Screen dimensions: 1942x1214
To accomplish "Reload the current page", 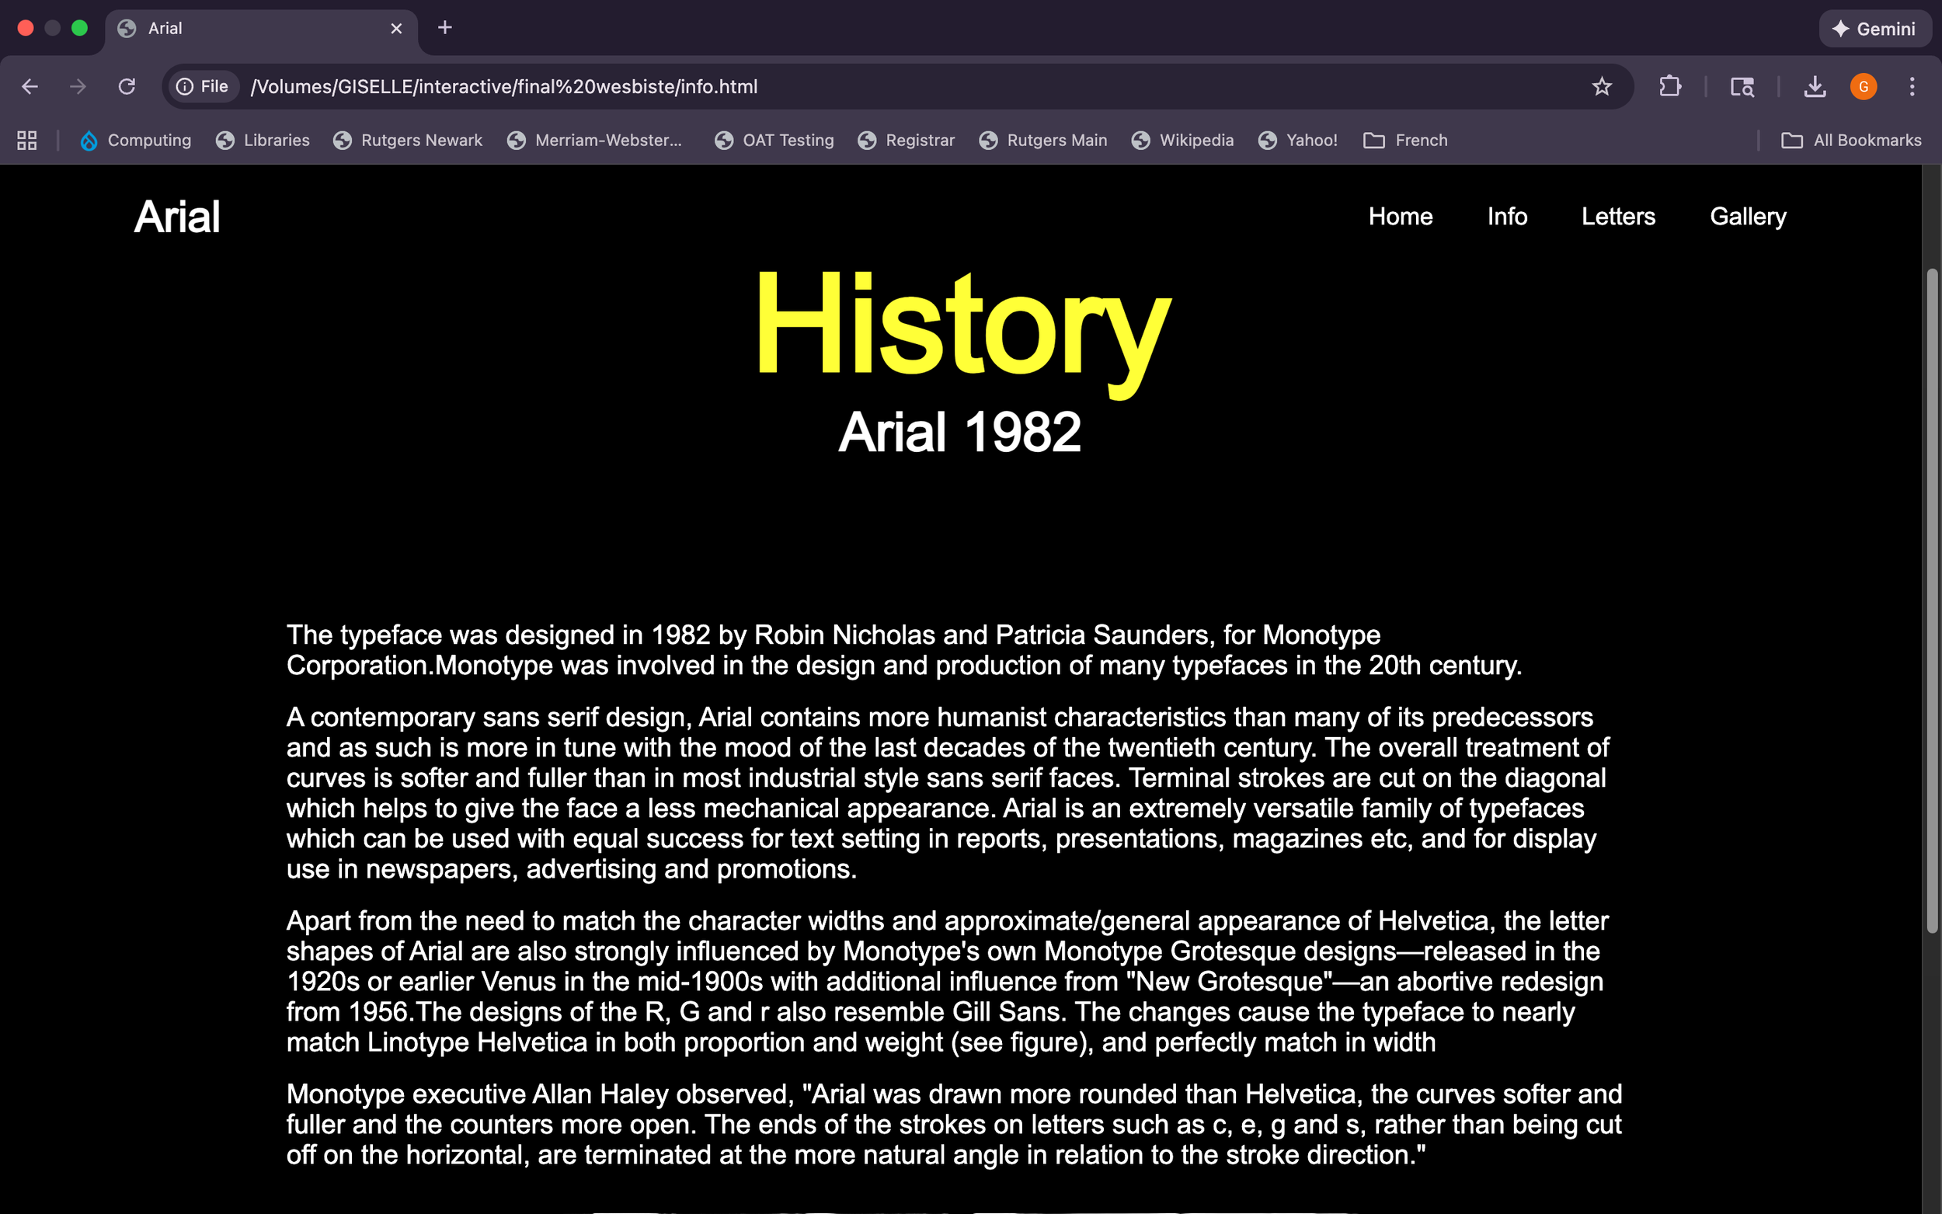I will tap(126, 87).
